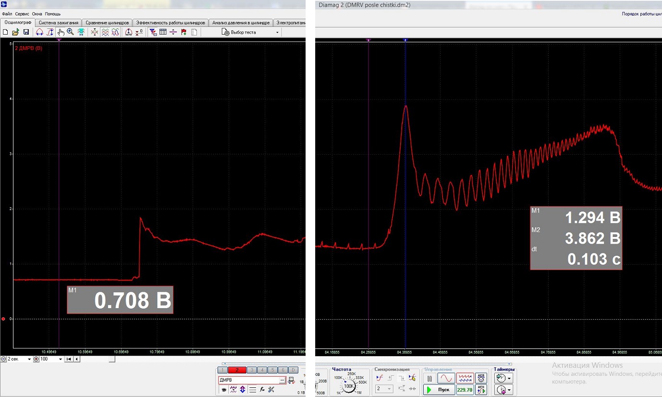The width and height of the screenshot is (662, 397).
Task: Click the sine wave mode button
Action: 446,379
